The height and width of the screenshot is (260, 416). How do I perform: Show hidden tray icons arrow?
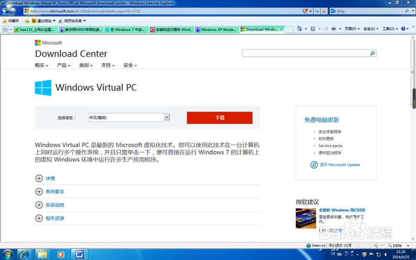pyautogui.click(x=357, y=254)
